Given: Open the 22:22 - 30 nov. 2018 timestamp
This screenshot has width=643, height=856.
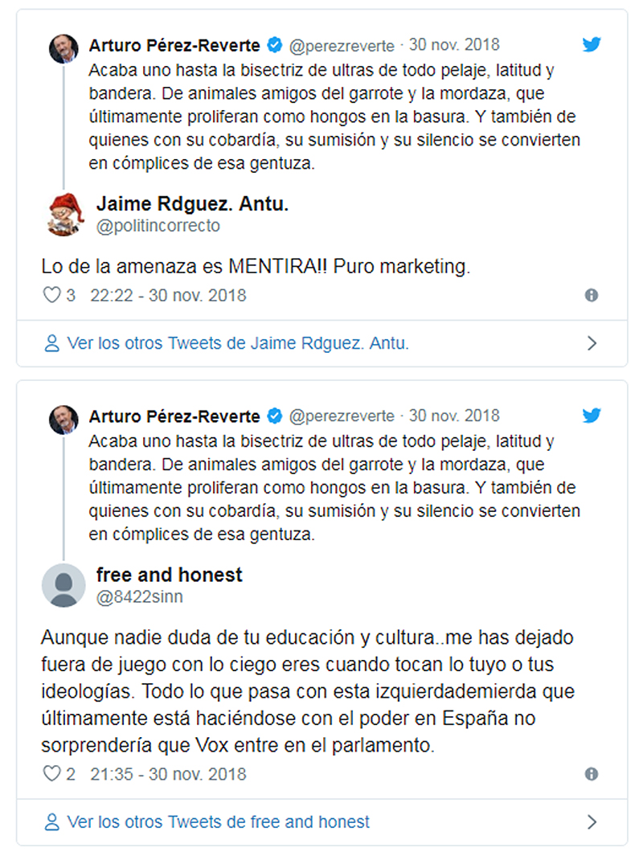Looking at the screenshot, I should point(169,295).
